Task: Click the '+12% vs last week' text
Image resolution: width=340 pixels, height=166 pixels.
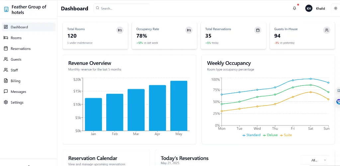Action: click(147, 43)
